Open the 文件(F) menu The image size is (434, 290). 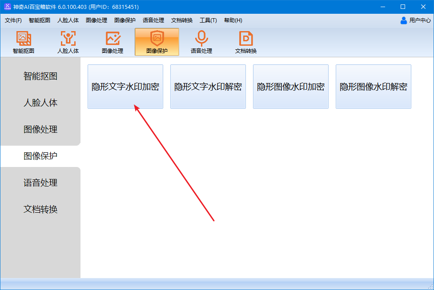(13, 20)
